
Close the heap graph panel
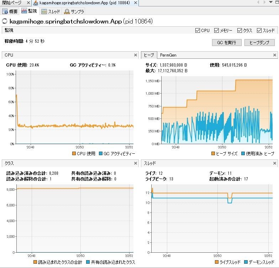coord(275,55)
